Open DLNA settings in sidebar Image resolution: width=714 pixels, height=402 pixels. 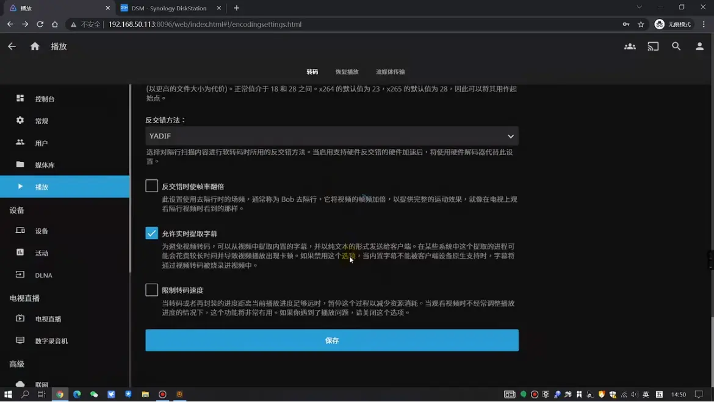[x=43, y=275]
